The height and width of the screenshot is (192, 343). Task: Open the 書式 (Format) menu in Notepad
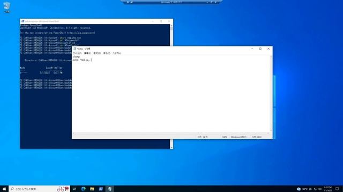tap(97, 53)
